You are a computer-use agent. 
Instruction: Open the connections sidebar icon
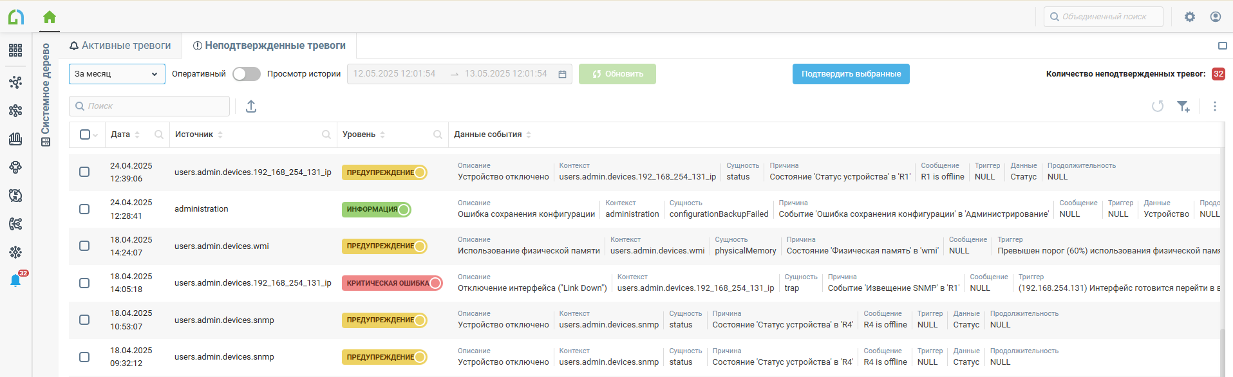pyautogui.click(x=15, y=224)
